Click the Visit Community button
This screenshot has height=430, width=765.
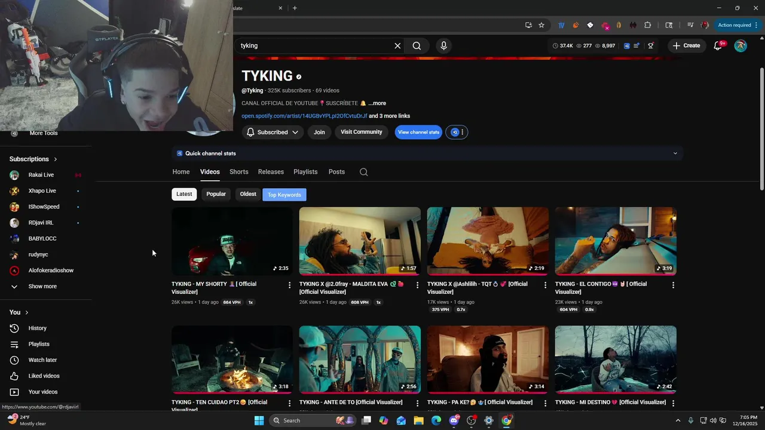pos(362,132)
